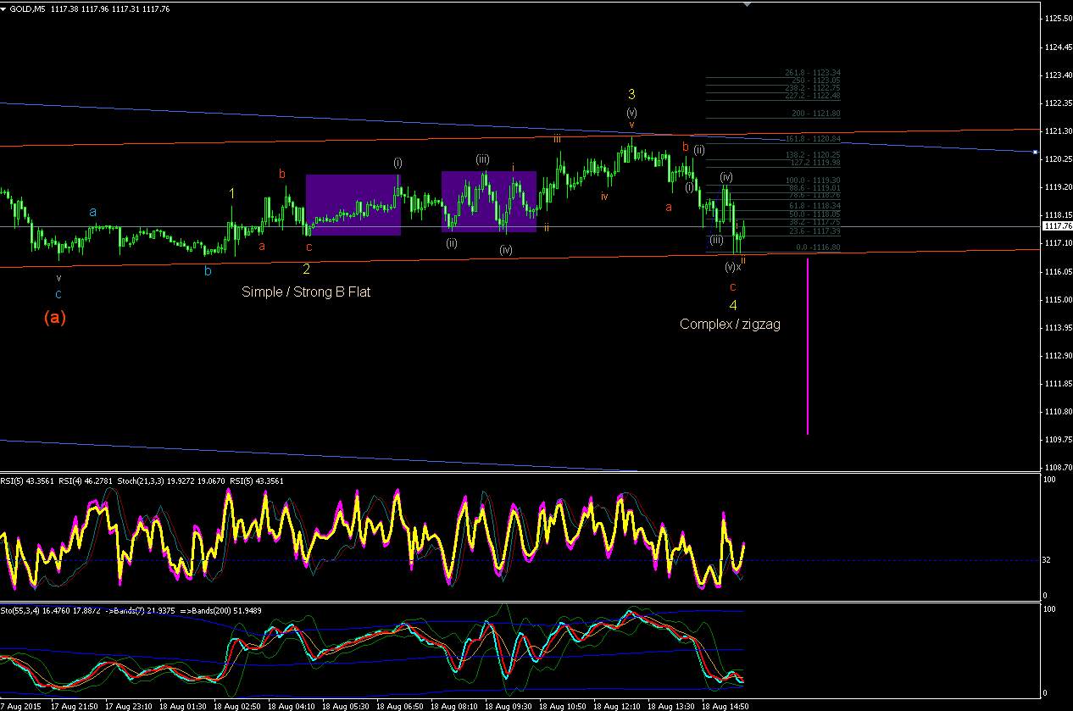Open the dropdown arrow beside GOLD,M5

point(4,8)
